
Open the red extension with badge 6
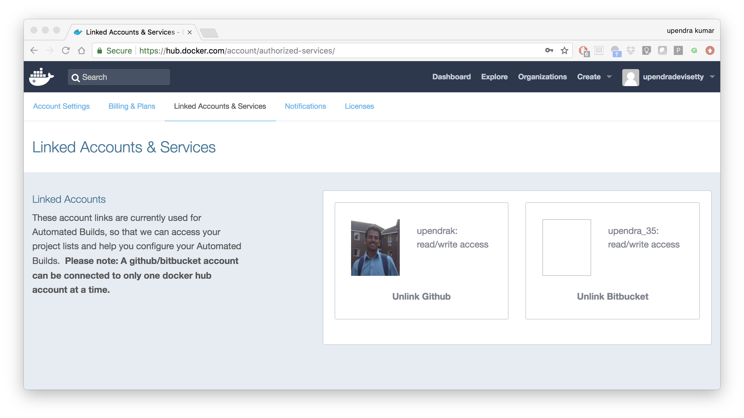[584, 51]
